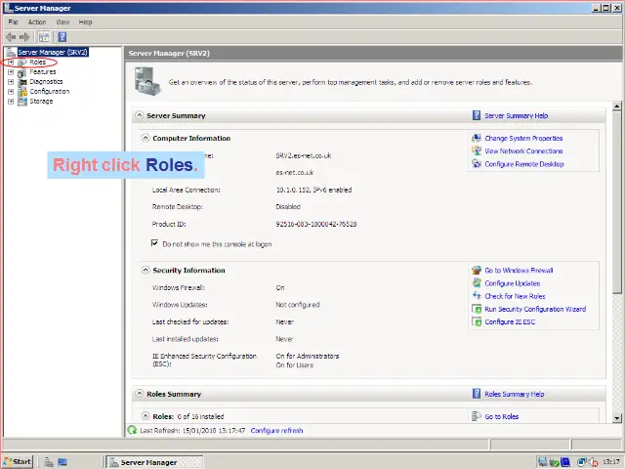Click the Go to Windows Firewall icon

pyautogui.click(x=477, y=271)
